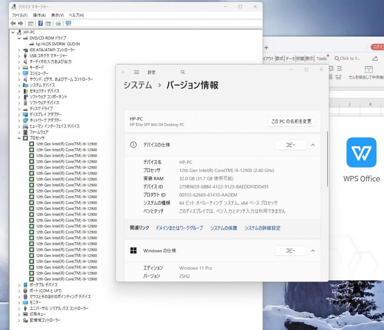Click the update driver icon in Device Manager toolbar
The image size is (384, 330).
(58, 23)
